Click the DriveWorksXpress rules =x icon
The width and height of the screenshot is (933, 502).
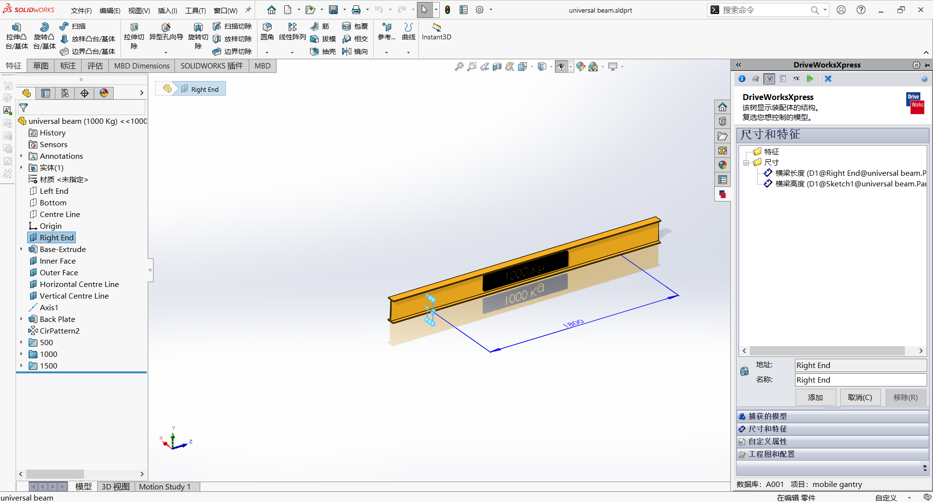pyautogui.click(x=796, y=79)
